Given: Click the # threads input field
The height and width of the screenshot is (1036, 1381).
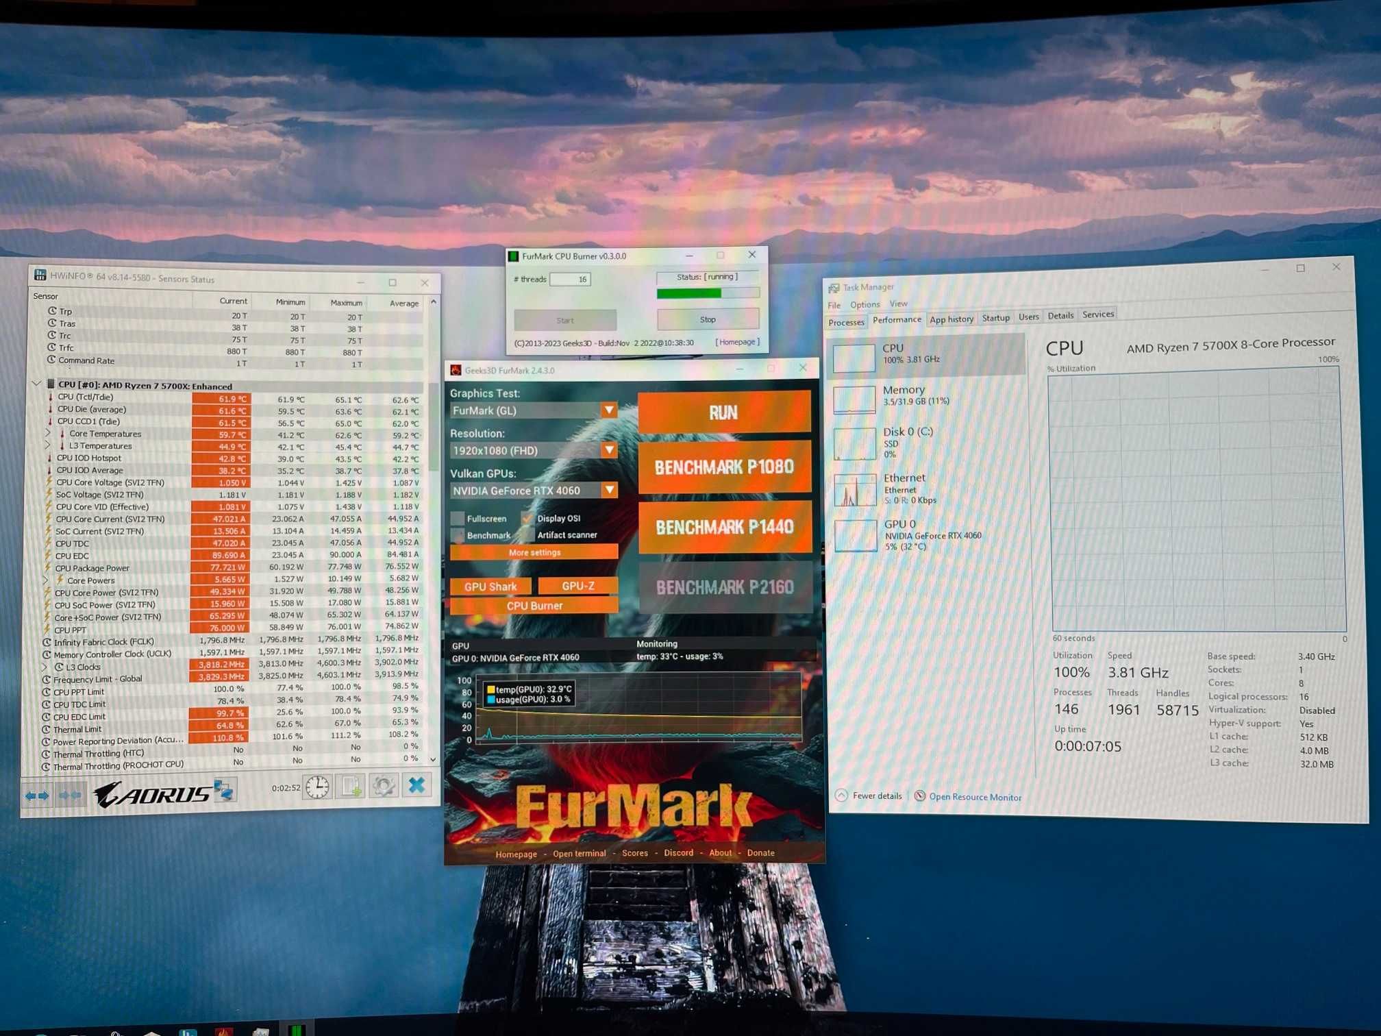Looking at the screenshot, I should pos(570,279).
